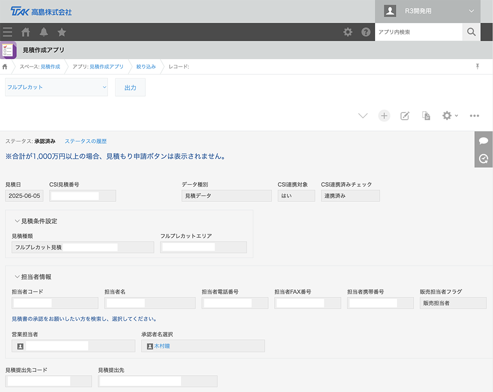The image size is (493, 392).
Task: Click the フルプレカット見積 value
Action: [83, 247]
